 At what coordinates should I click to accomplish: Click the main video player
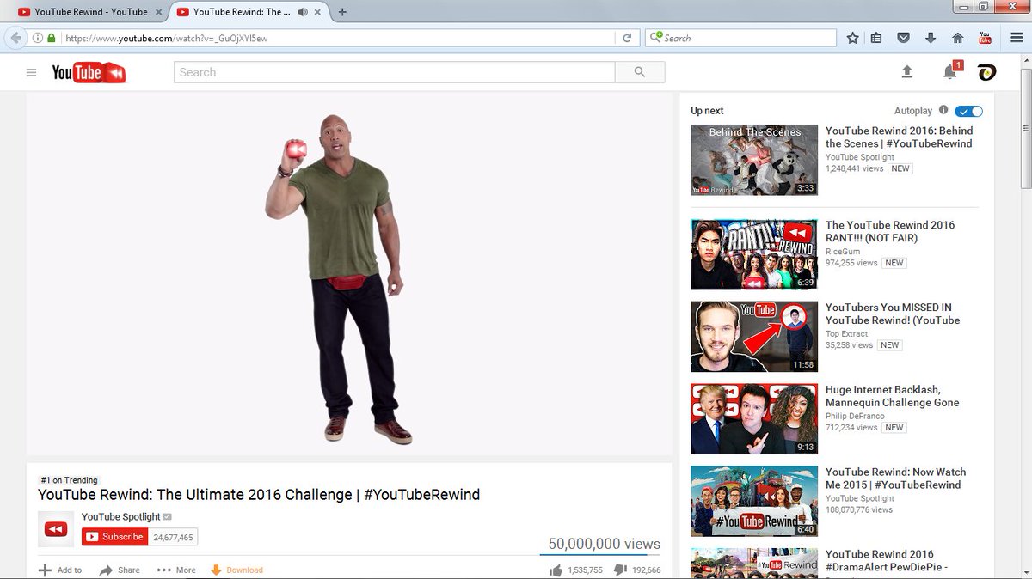349,273
